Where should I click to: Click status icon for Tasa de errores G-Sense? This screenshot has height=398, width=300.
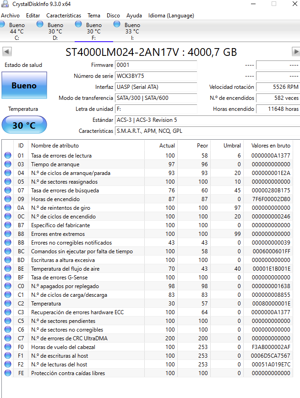click(8, 277)
